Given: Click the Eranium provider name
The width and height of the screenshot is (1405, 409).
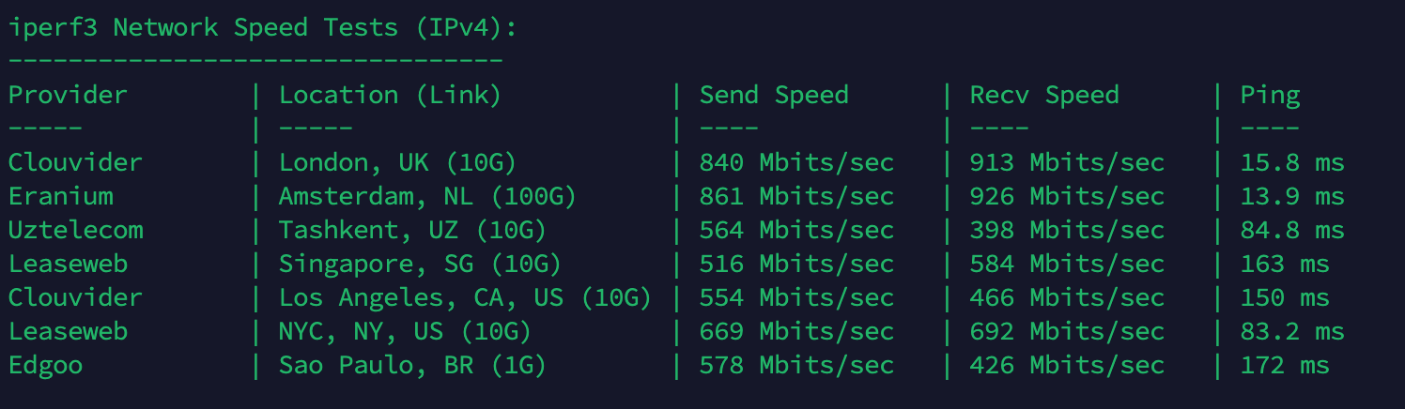Looking at the screenshot, I should [x=60, y=196].
